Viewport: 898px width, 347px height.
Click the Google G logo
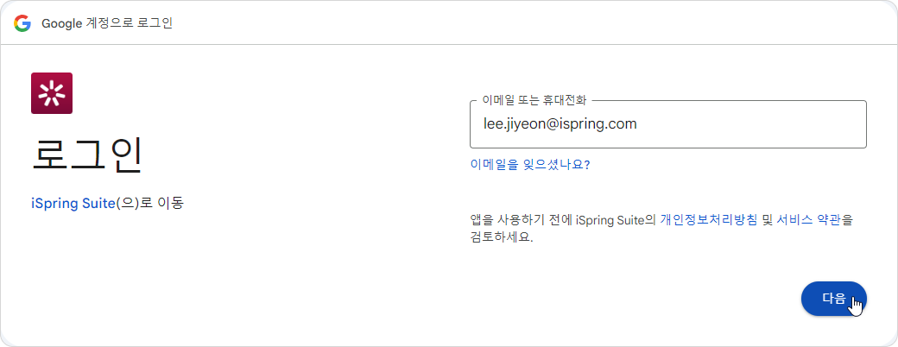[22, 23]
